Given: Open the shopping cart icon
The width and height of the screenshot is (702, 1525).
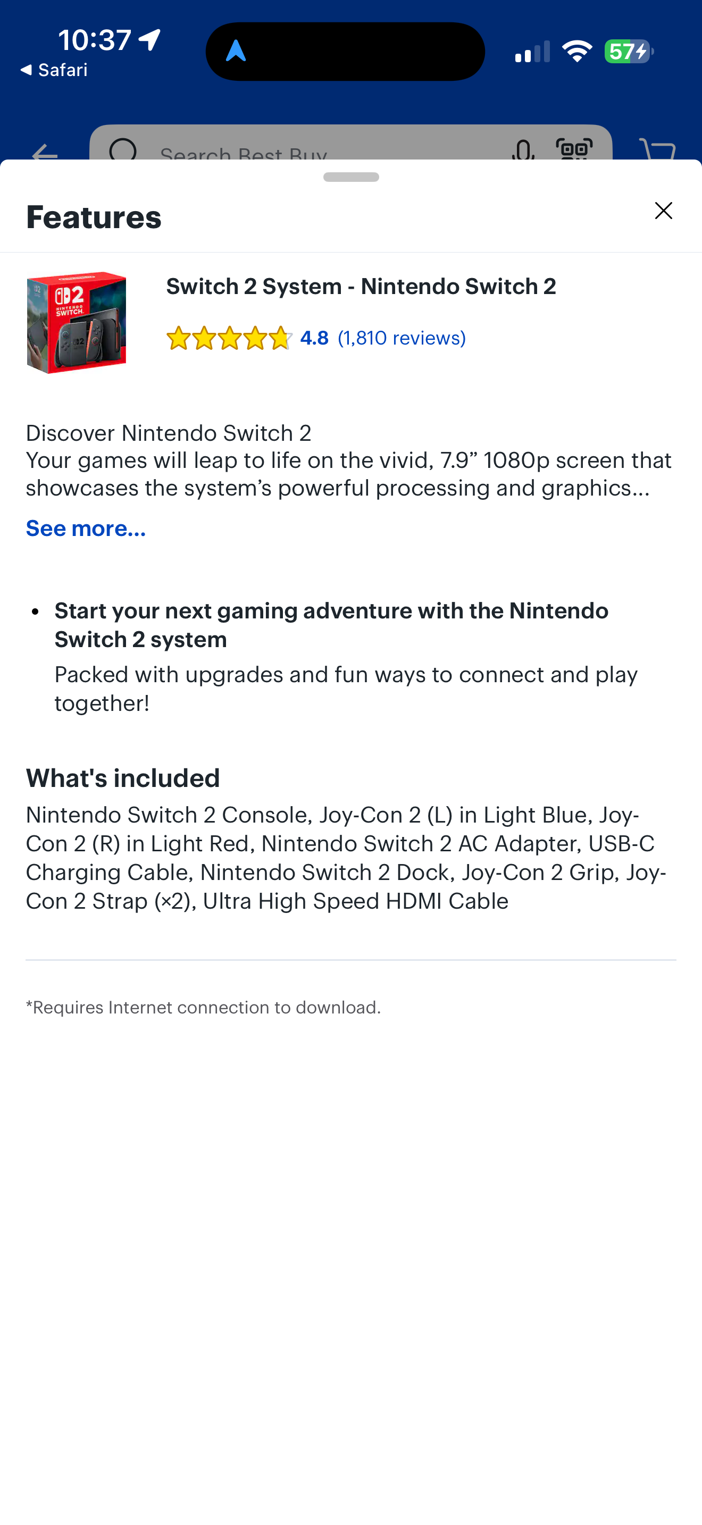Looking at the screenshot, I should click(x=658, y=150).
